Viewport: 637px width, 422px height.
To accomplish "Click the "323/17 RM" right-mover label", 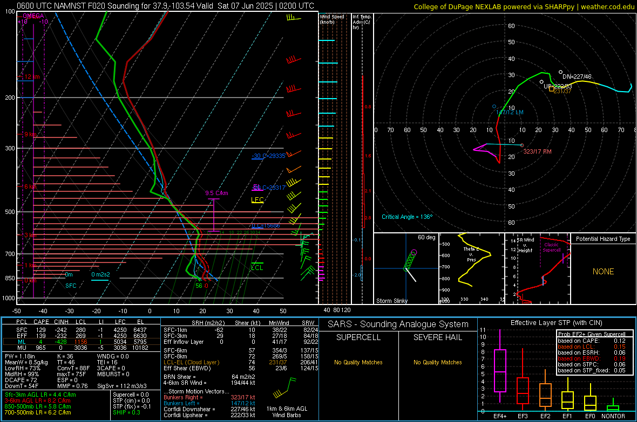I will [x=537, y=152].
